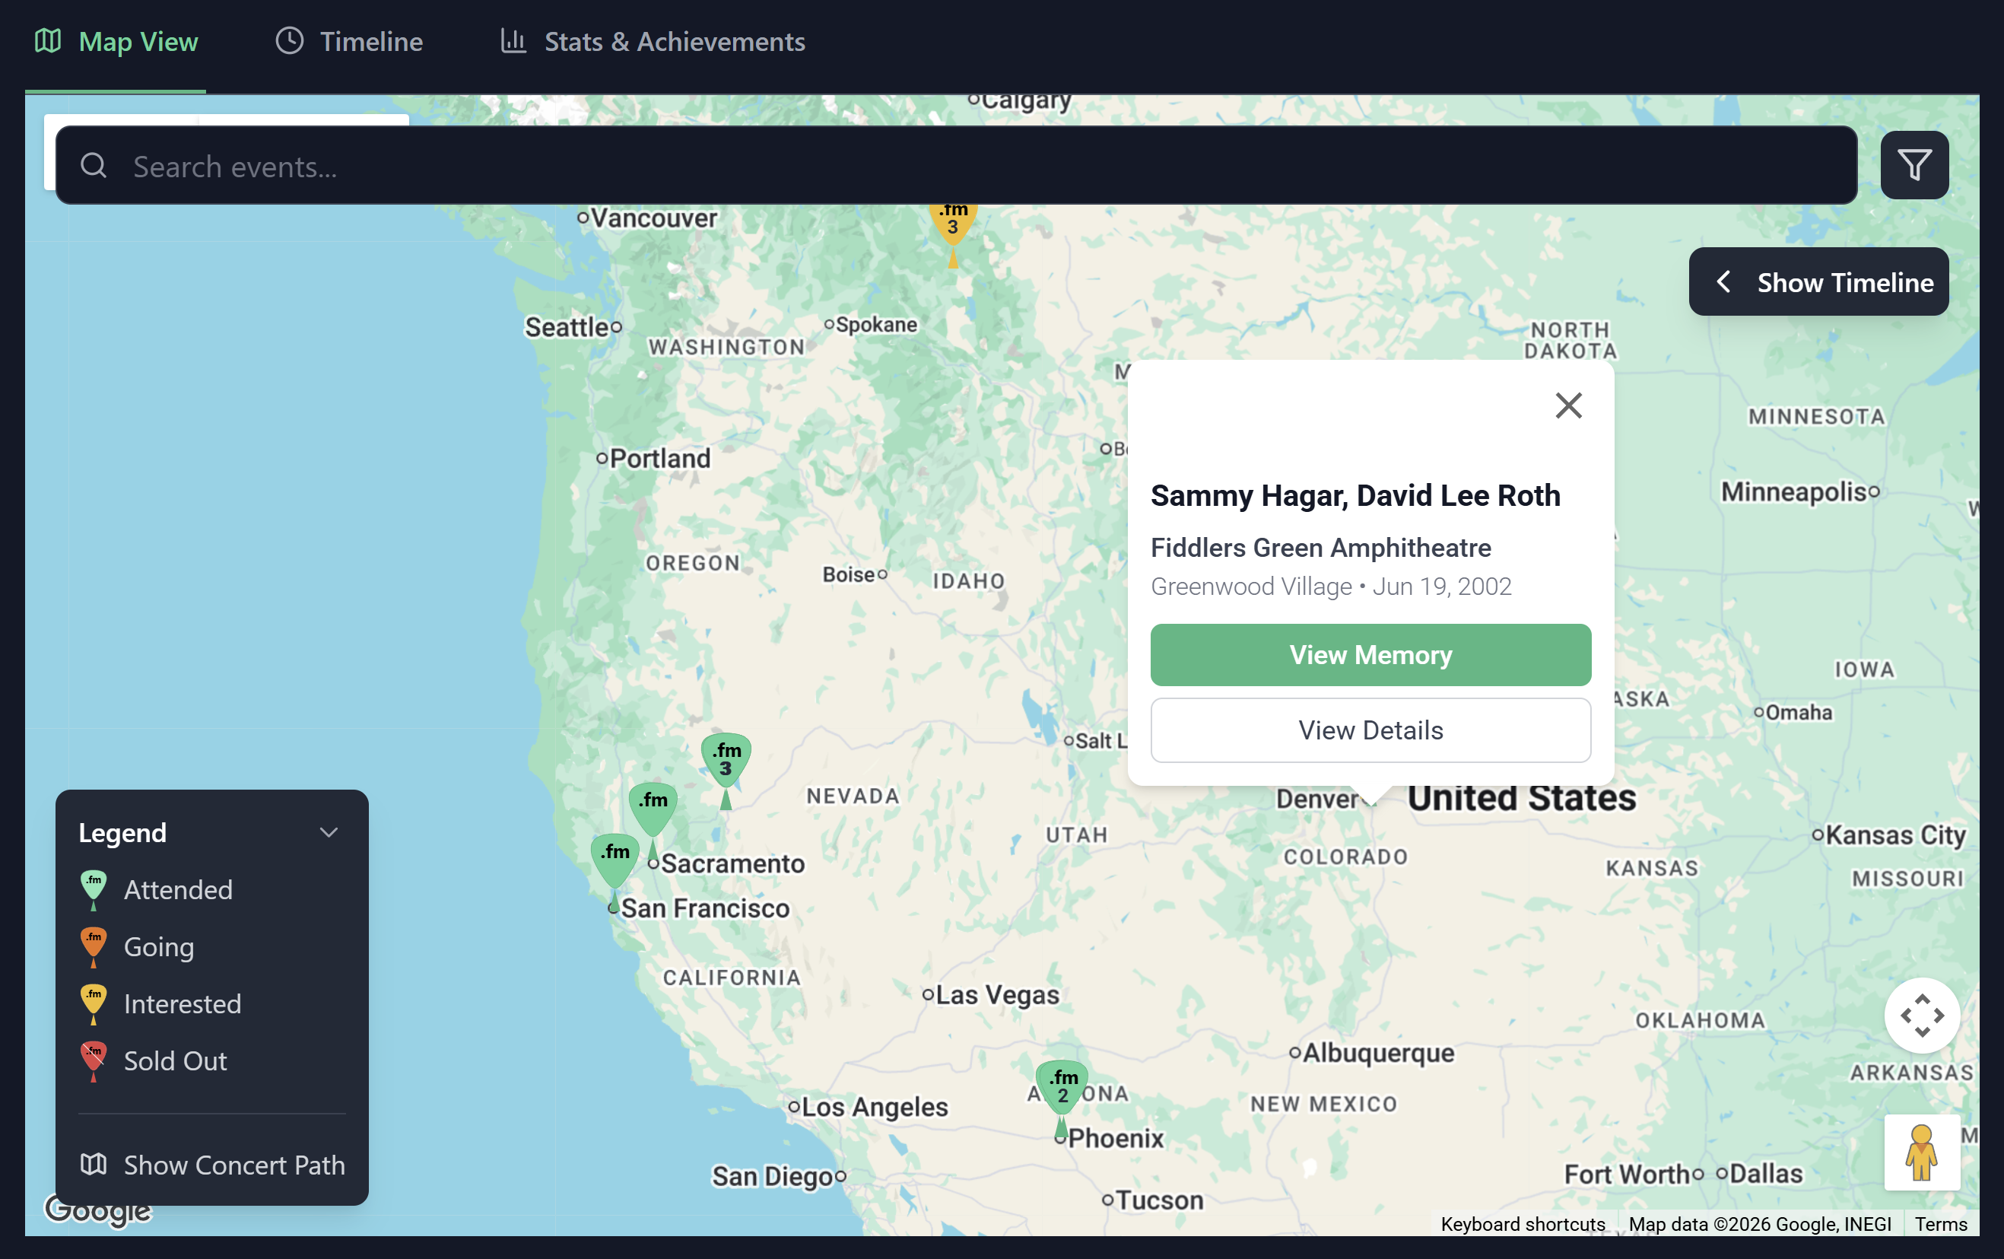Click the Boise city label
2004x1259 pixels.
coord(848,574)
